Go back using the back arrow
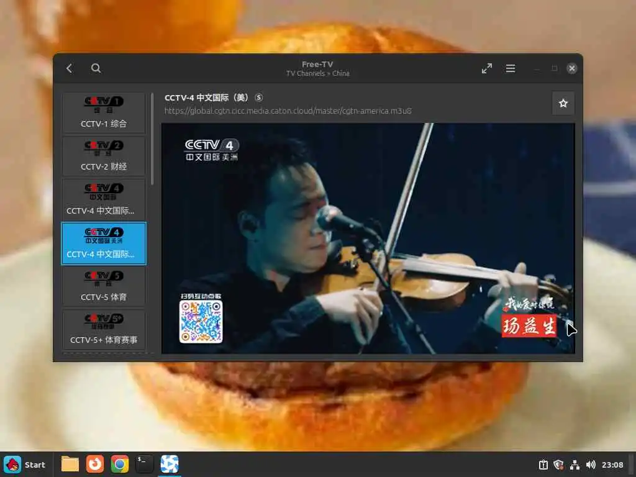This screenshot has width=636, height=477. tap(70, 68)
